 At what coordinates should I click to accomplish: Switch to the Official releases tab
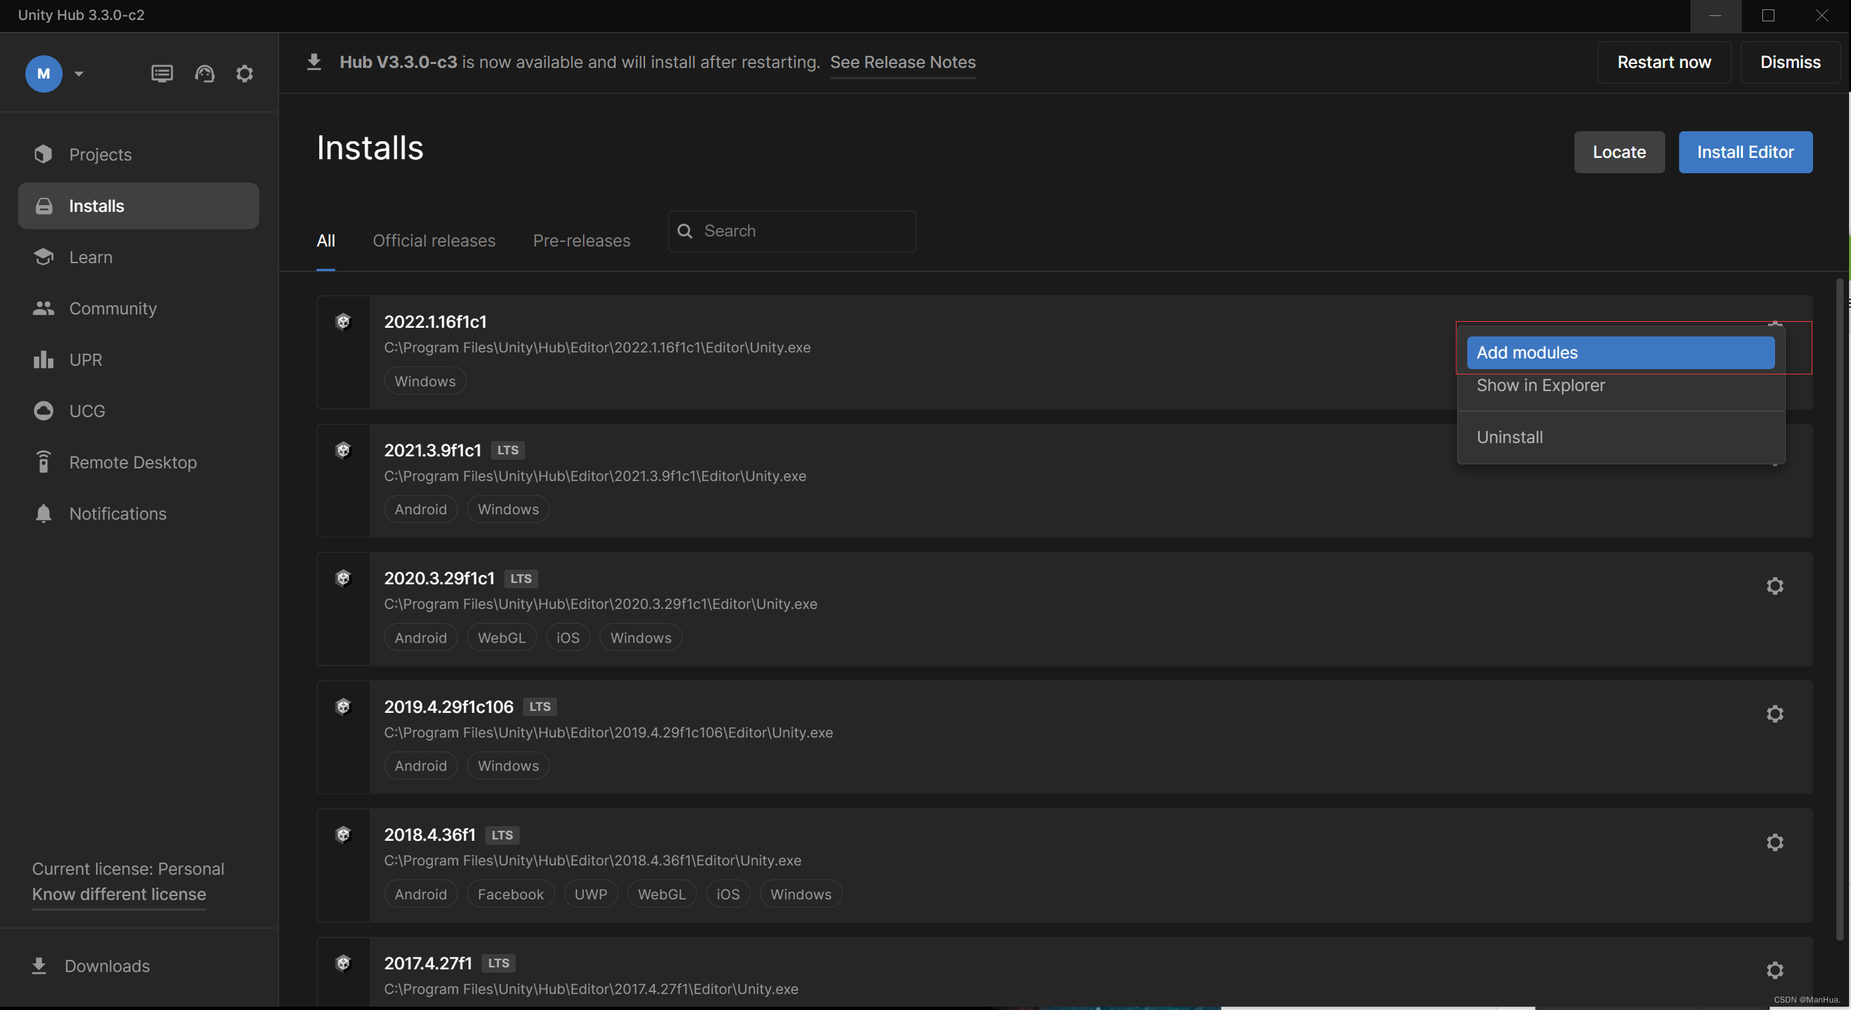tap(433, 241)
